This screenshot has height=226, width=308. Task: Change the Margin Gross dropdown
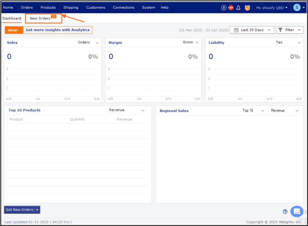click(x=191, y=42)
